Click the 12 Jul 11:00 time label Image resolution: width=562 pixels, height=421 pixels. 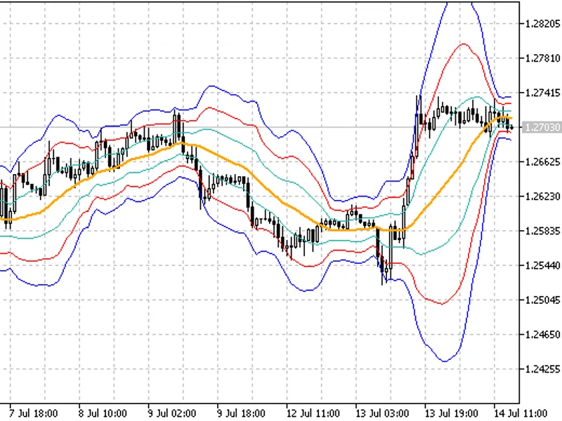(x=313, y=413)
